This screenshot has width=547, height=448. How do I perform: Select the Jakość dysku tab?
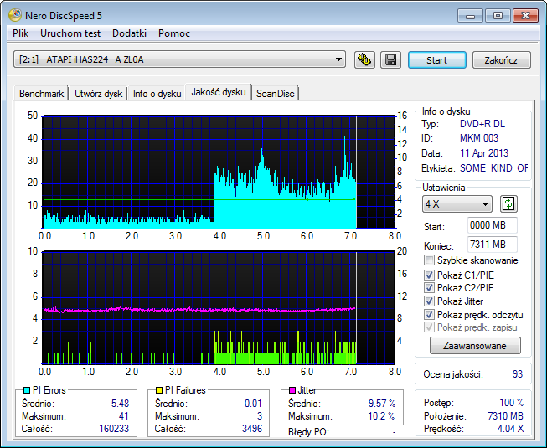219,92
